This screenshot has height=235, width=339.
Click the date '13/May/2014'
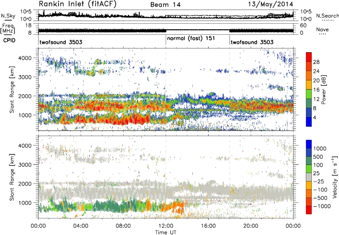pyautogui.click(x=270, y=4)
